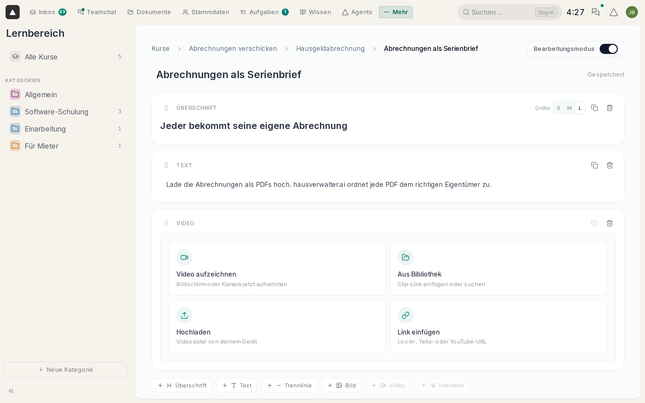Duplicate the Text block
The height and width of the screenshot is (403, 645).
point(595,165)
